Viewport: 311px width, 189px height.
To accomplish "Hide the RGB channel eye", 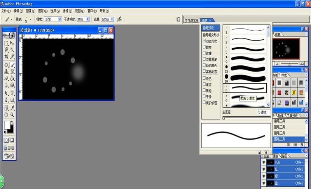I will coord(264,162).
